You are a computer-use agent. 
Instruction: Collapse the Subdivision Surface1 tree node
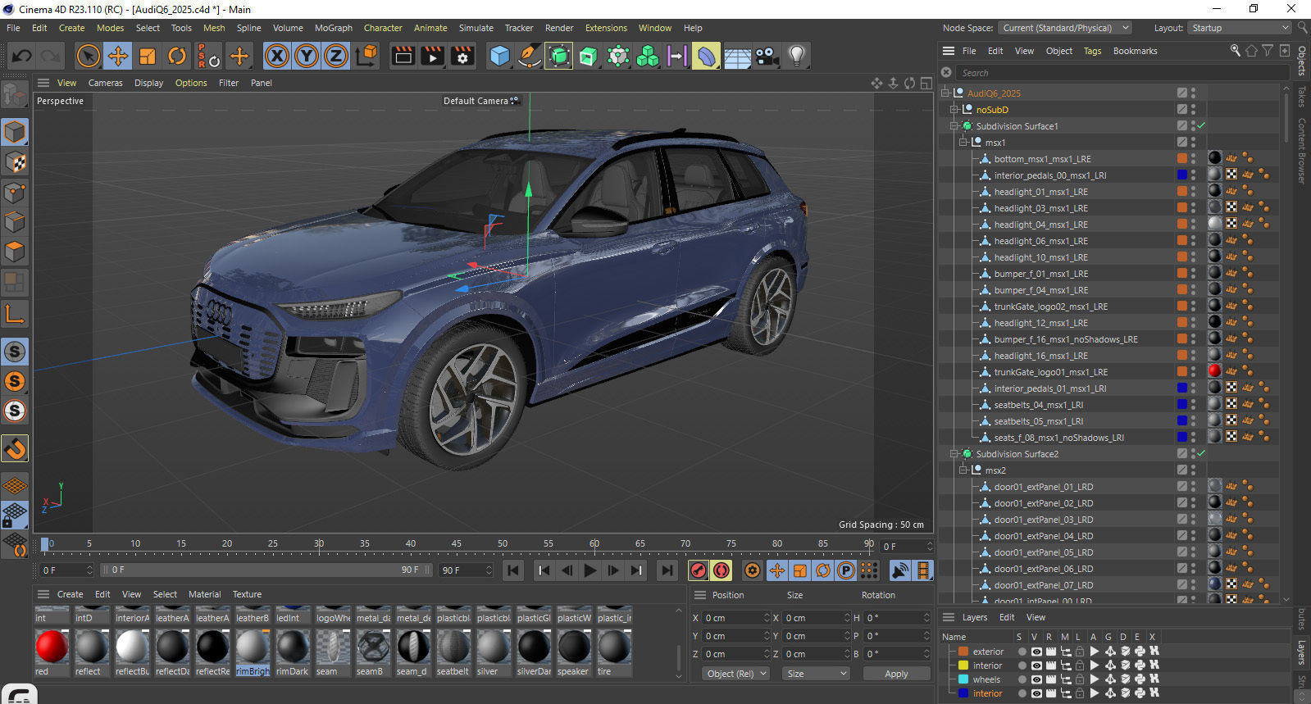coord(954,126)
